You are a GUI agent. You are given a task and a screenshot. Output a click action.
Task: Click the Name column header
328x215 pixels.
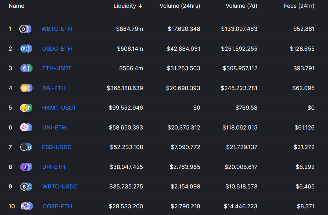(x=16, y=6)
